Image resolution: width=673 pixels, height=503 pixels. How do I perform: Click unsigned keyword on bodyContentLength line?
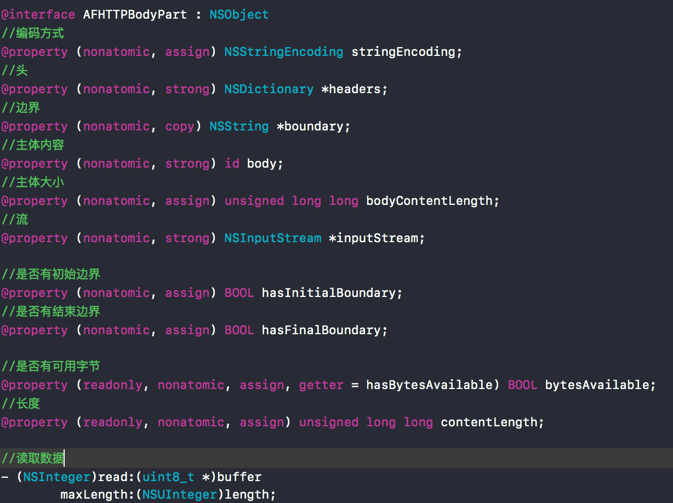tap(254, 201)
